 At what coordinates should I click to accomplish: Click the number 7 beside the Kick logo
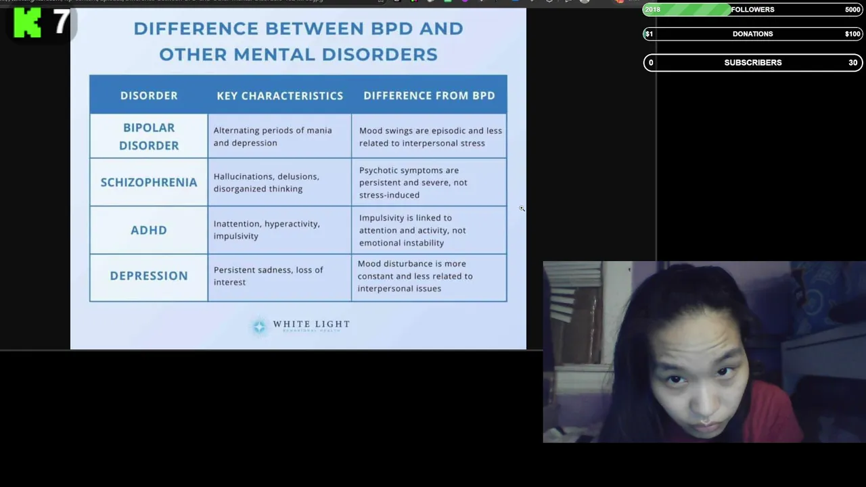(61, 22)
